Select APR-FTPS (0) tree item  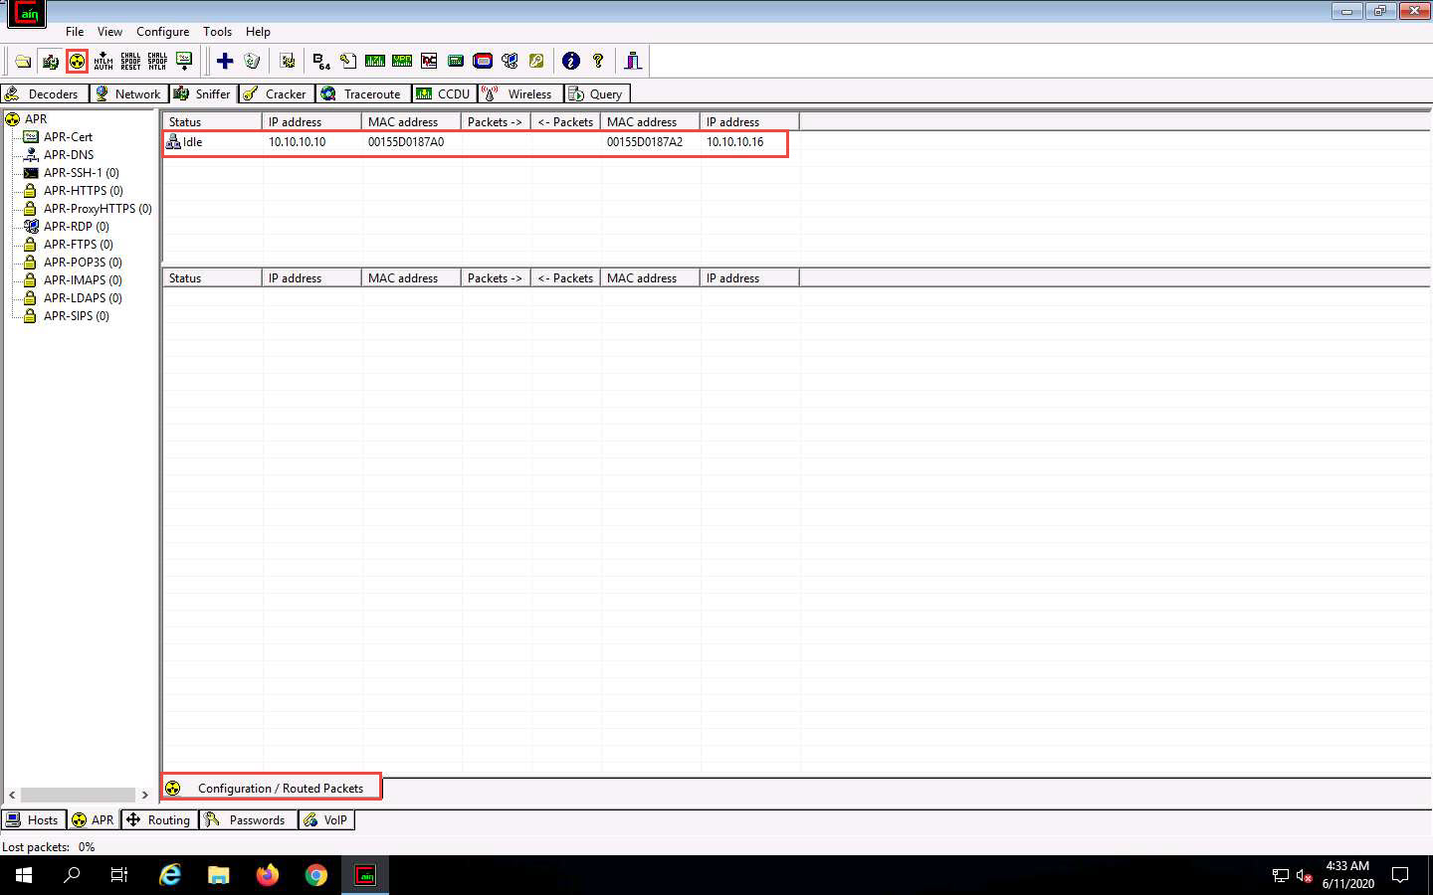[78, 244]
